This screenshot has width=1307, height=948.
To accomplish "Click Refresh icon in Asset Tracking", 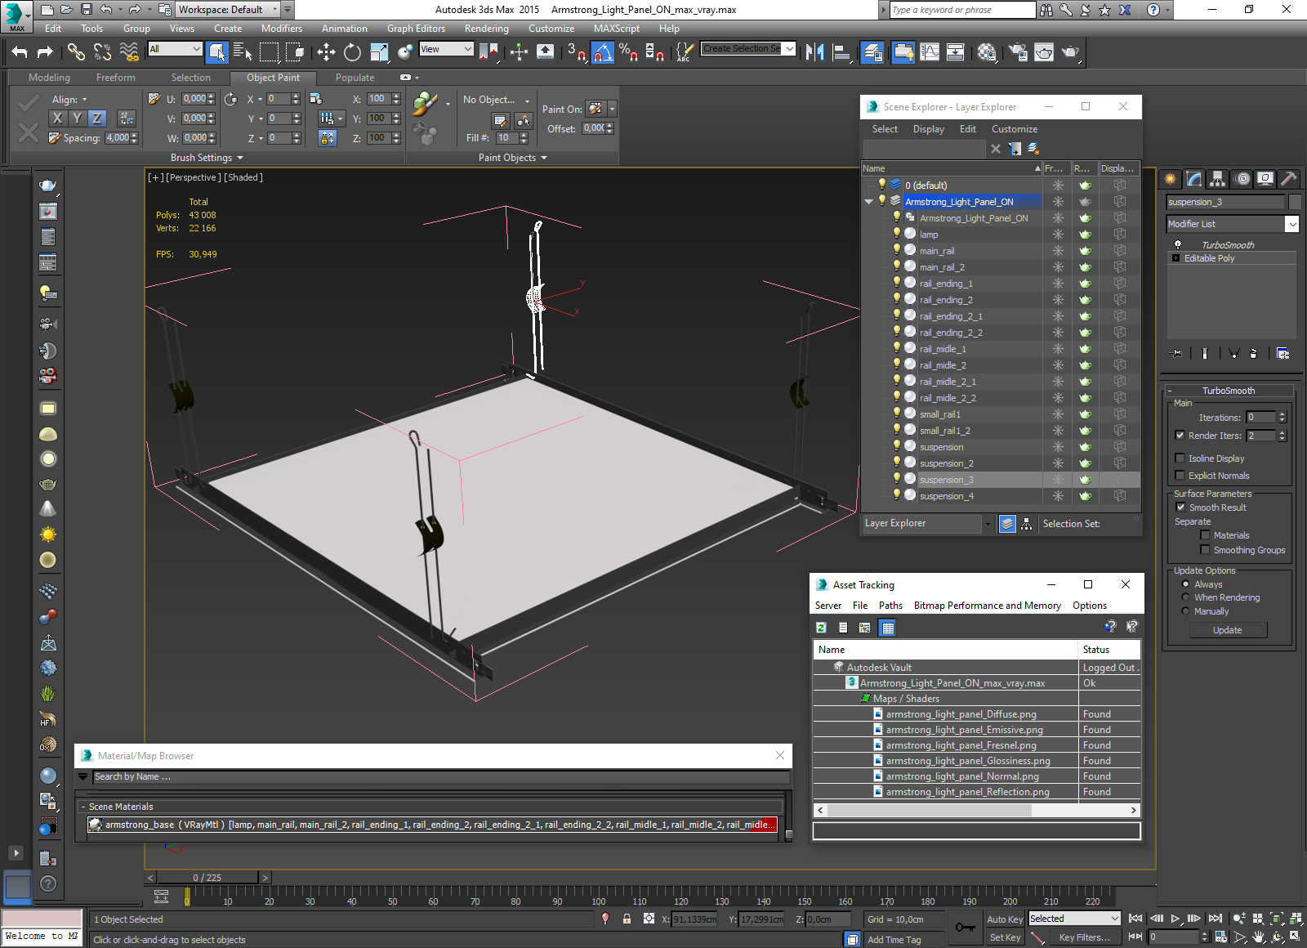I will click(822, 628).
